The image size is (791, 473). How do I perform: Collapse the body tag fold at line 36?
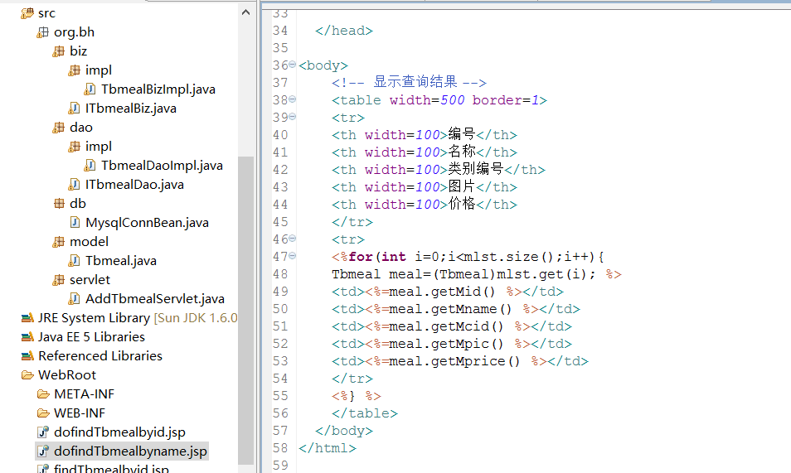[293, 65]
